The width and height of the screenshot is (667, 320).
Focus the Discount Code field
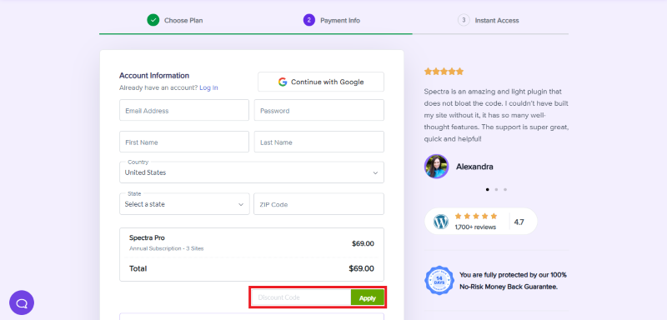pos(301,297)
